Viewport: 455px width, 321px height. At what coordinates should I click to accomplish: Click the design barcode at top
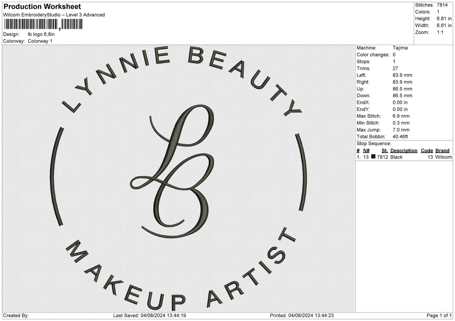tap(43, 25)
